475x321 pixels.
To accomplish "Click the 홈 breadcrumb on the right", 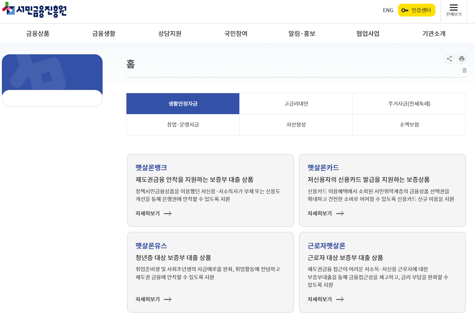I will 464,70.
